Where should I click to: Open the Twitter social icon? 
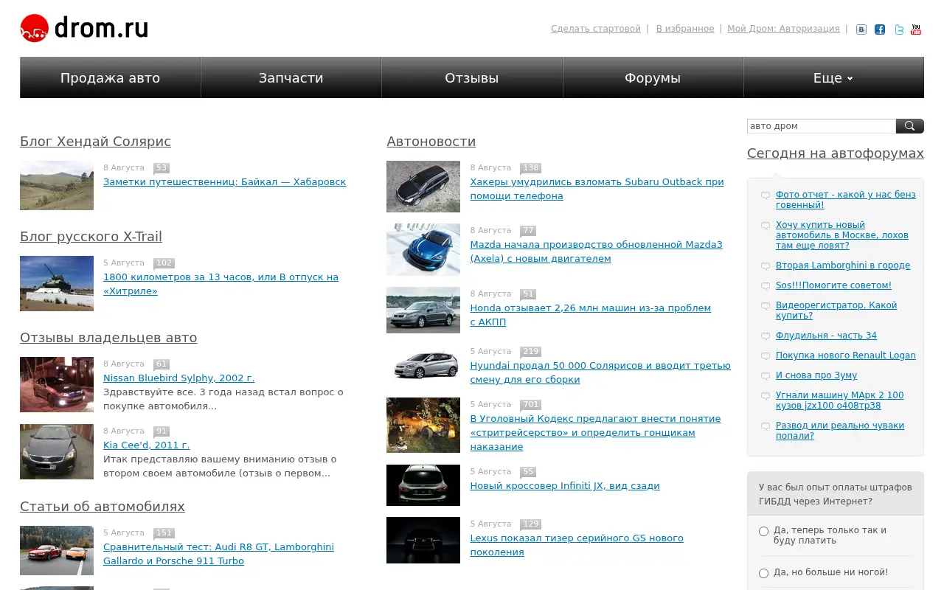coord(899,29)
